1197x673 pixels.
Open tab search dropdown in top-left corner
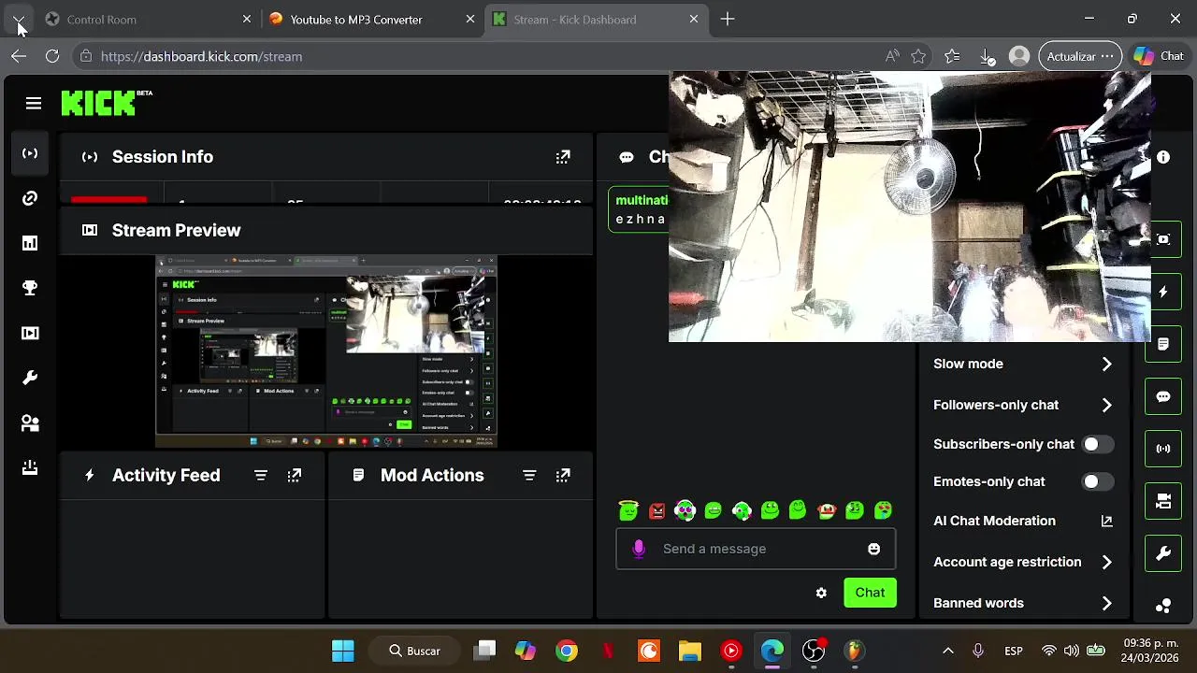(19, 20)
